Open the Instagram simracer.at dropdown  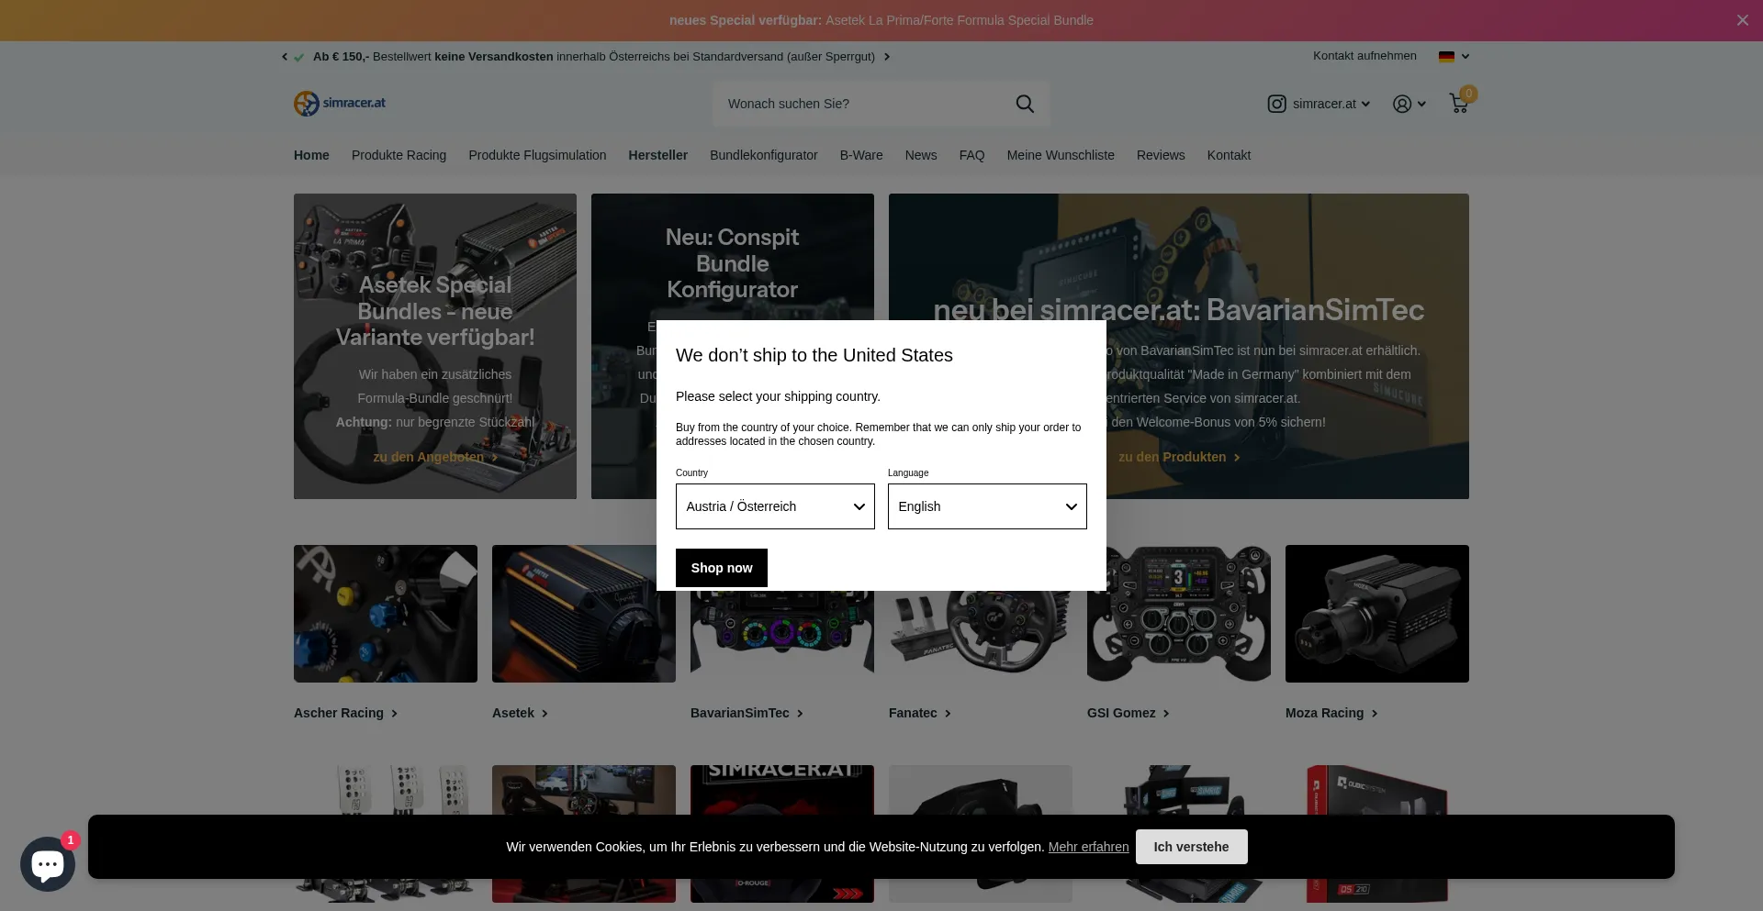click(1319, 104)
